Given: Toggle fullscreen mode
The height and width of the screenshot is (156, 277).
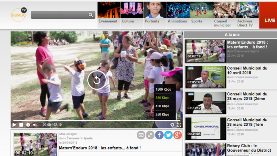Looking at the screenshot, I should click(x=179, y=125).
